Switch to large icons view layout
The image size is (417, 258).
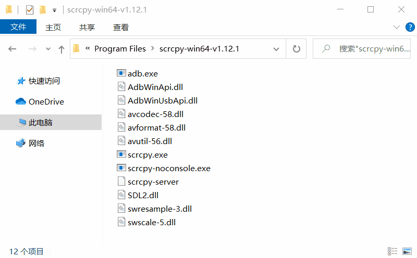point(407,251)
